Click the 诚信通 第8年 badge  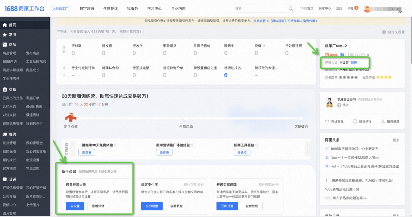pyautogui.click(x=332, y=55)
